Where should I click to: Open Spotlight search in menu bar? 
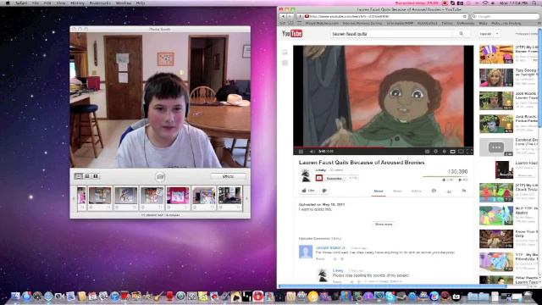pyautogui.click(x=535, y=3)
